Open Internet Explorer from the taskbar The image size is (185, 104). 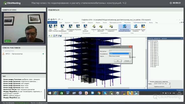tap(55, 93)
